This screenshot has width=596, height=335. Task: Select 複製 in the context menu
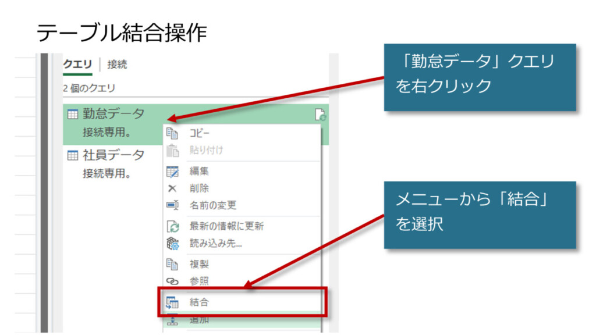[x=199, y=264]
